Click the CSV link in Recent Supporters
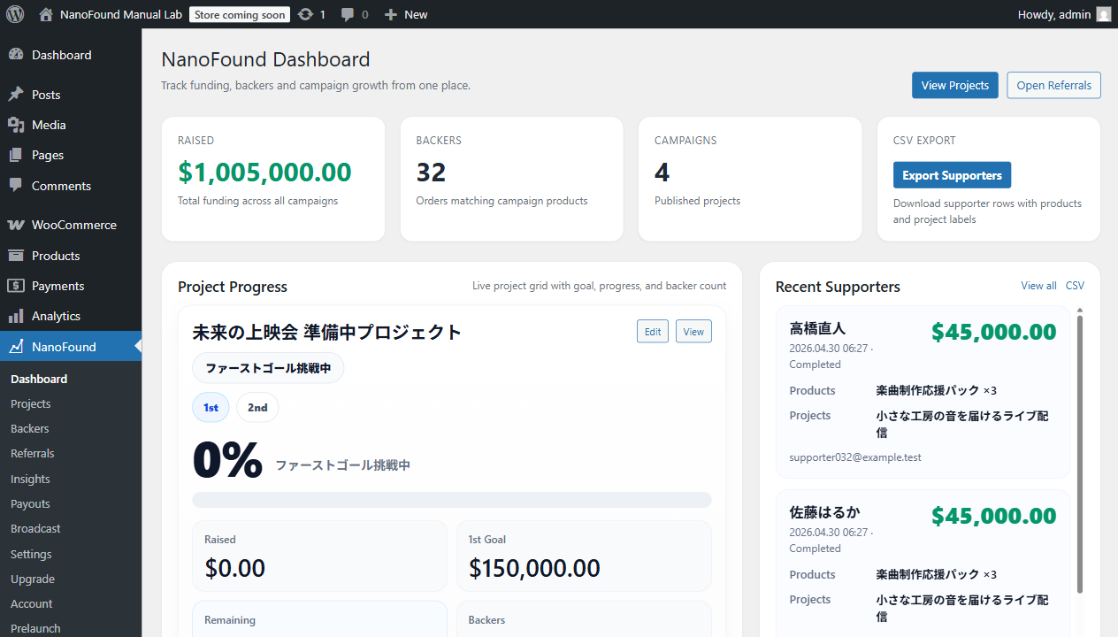The height and width of the screenshot is (637, 1118). [1075, 286]
